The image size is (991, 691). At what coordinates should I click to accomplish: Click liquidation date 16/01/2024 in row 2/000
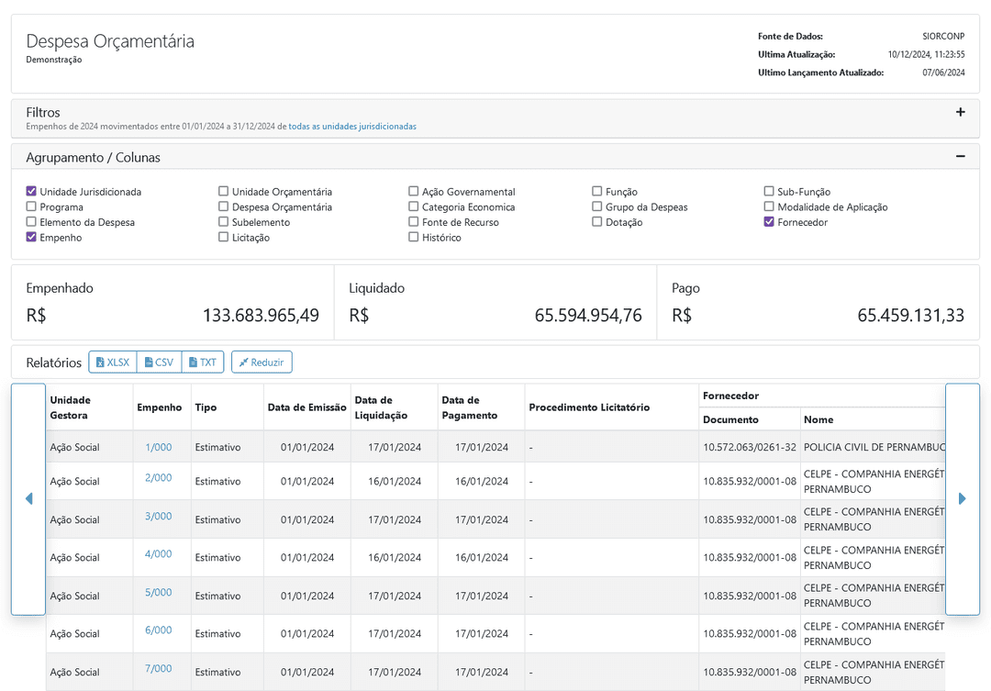(395, 481)
